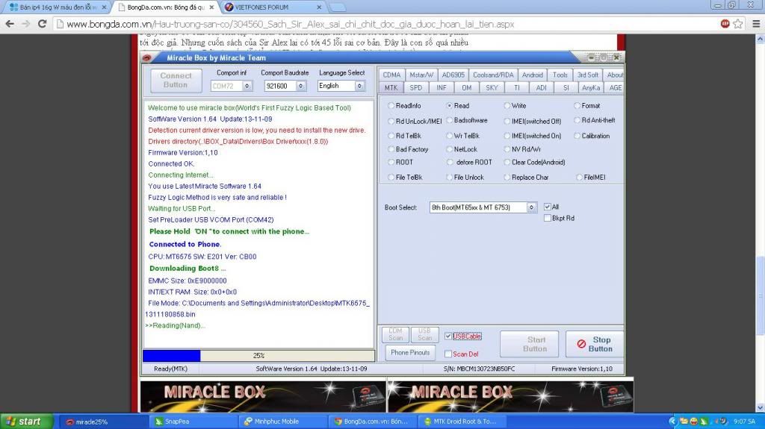The image size is (765, 429).
Task: Enable the Bkpt Rd checkbox
Action: 548,218
